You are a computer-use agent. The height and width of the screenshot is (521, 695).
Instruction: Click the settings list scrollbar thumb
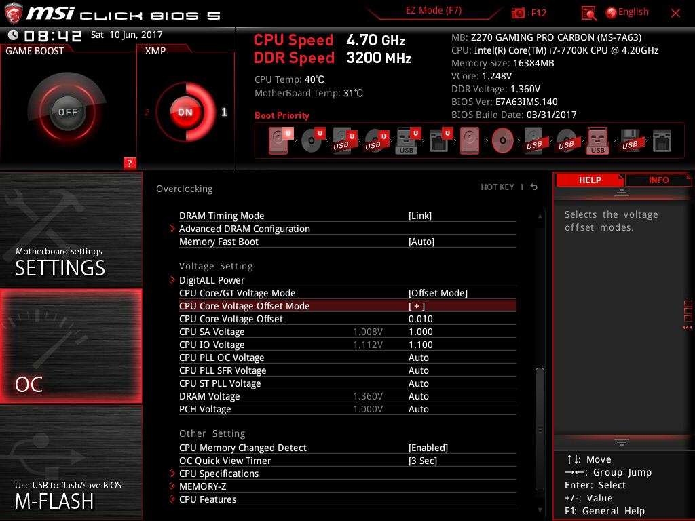click(540, 429)
